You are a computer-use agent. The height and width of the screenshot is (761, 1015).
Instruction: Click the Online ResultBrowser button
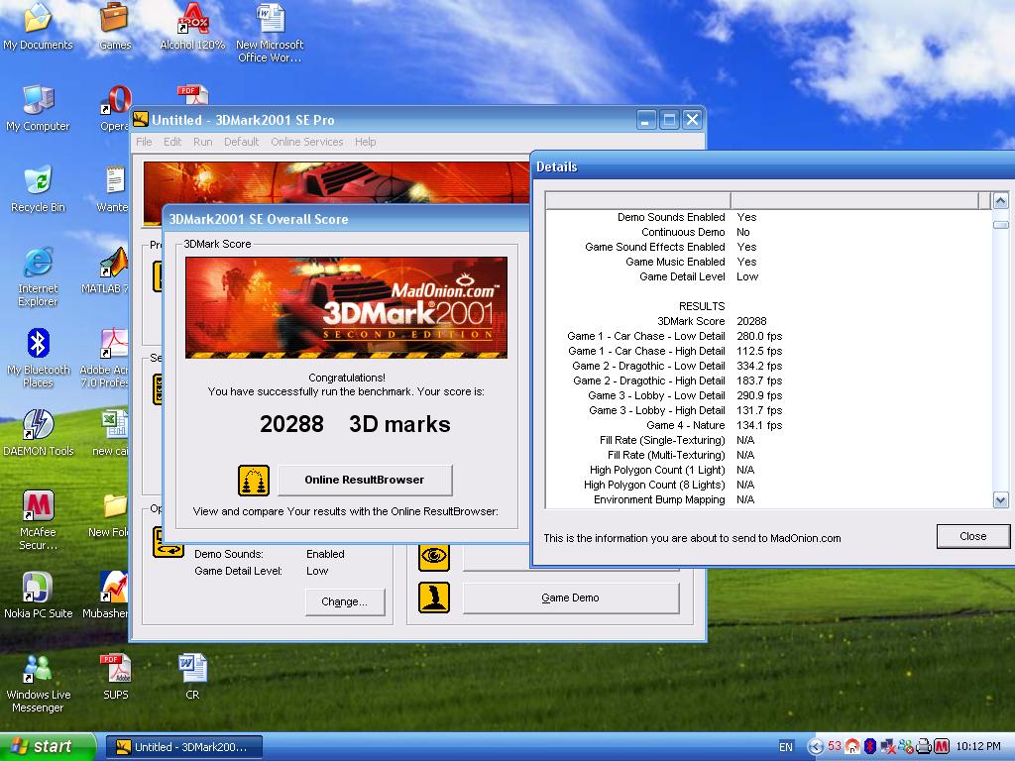365,481
